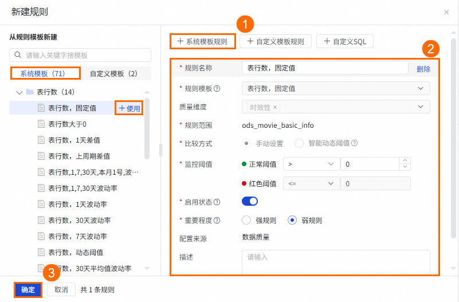Close the 新建规则 dialog
Screen dimensions: 459x302
tap(446, 12)
